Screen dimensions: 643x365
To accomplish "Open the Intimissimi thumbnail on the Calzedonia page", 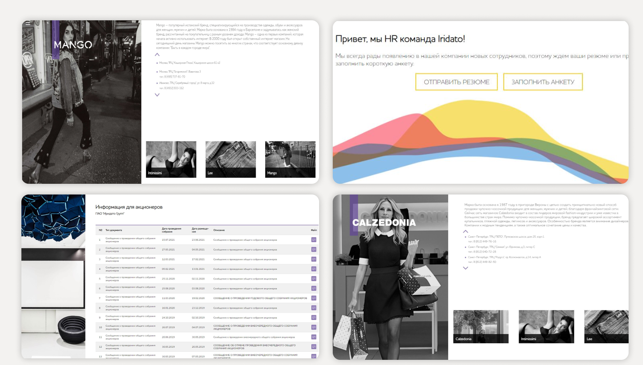I will click(x=546, y=327).
